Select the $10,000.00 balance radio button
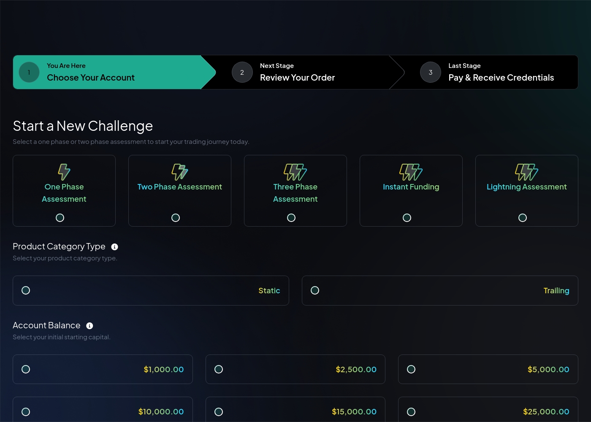Screen dimensions: 591x422 pyautogui.click(x=26, y=412)
